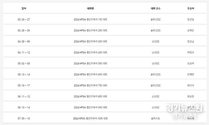
Task: Click the 일자 column header
Action: pyautogui.click(x=24, y=8)
